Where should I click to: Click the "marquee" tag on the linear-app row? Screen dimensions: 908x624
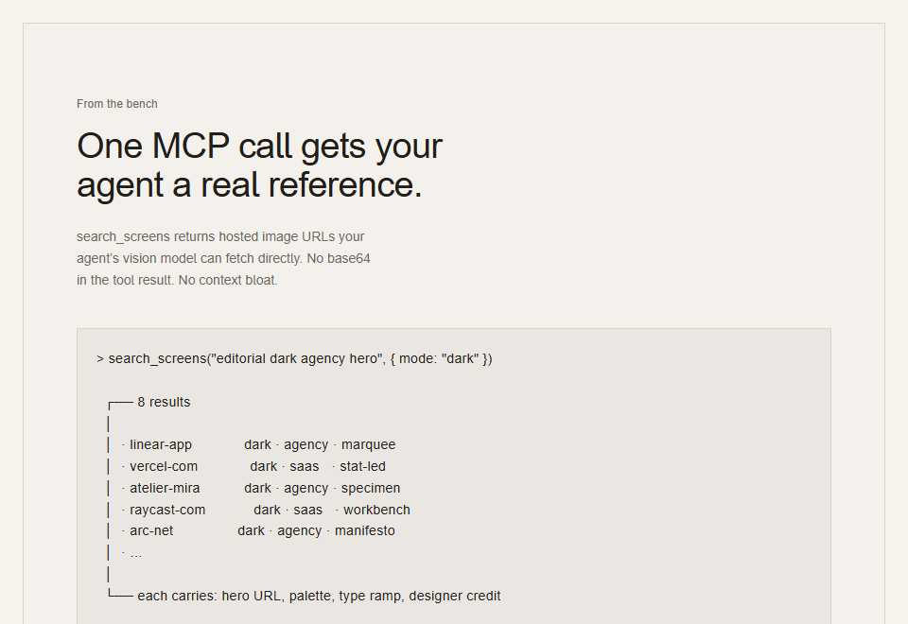point(368,444)
